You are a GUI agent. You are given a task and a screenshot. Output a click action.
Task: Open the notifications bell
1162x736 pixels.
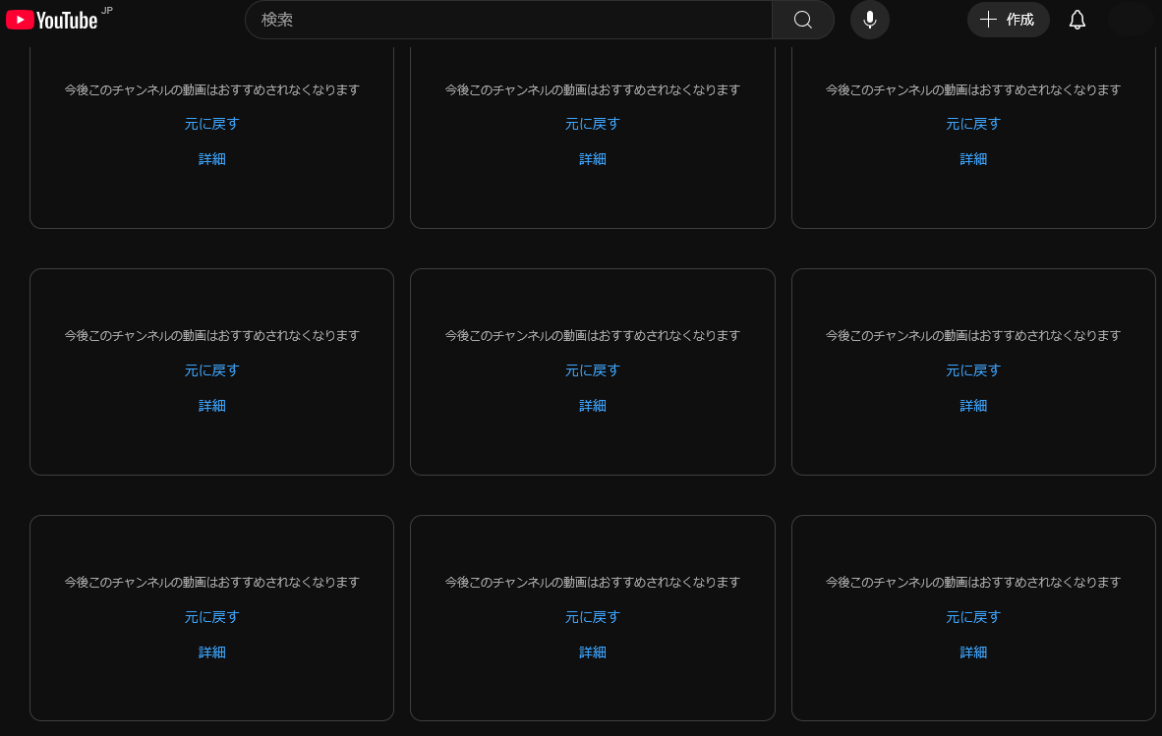(1076, 20)
